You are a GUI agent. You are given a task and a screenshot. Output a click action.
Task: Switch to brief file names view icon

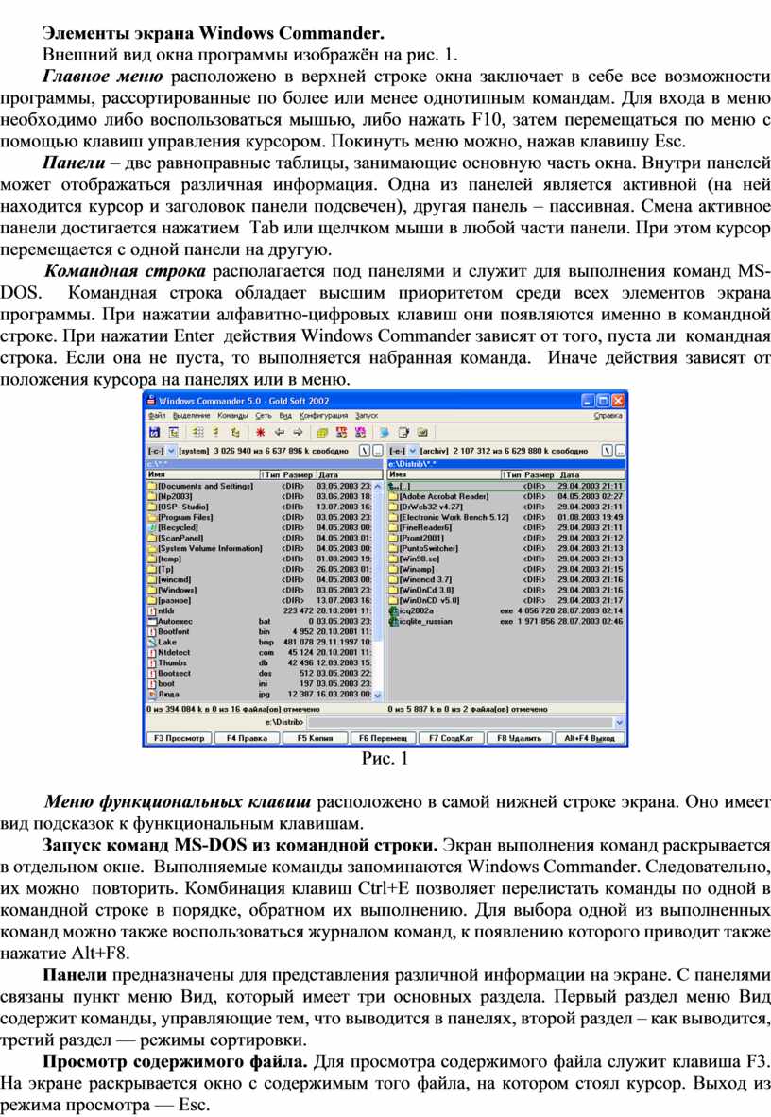tap(198, 432)
